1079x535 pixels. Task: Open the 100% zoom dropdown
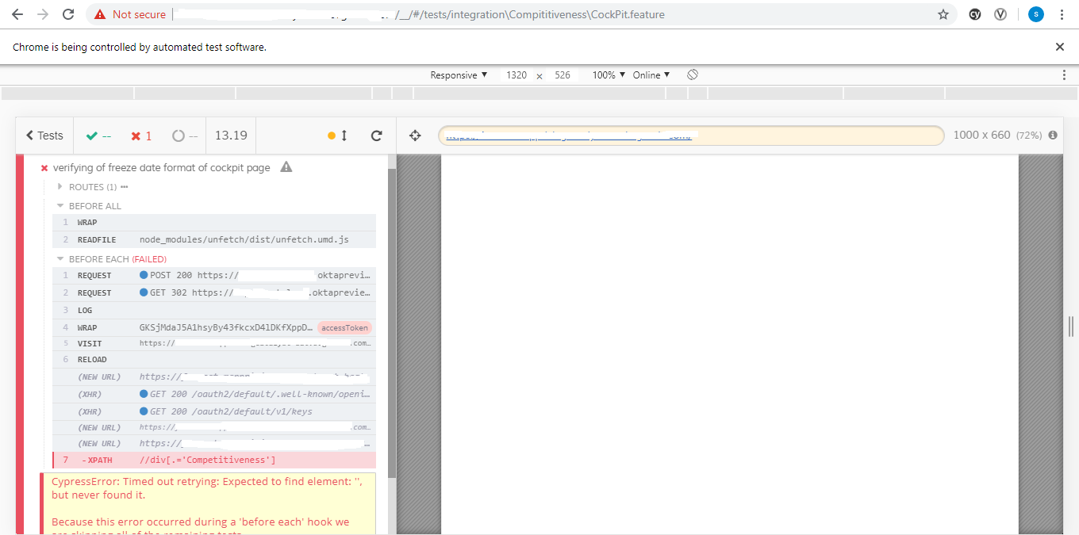pos(607,74)
